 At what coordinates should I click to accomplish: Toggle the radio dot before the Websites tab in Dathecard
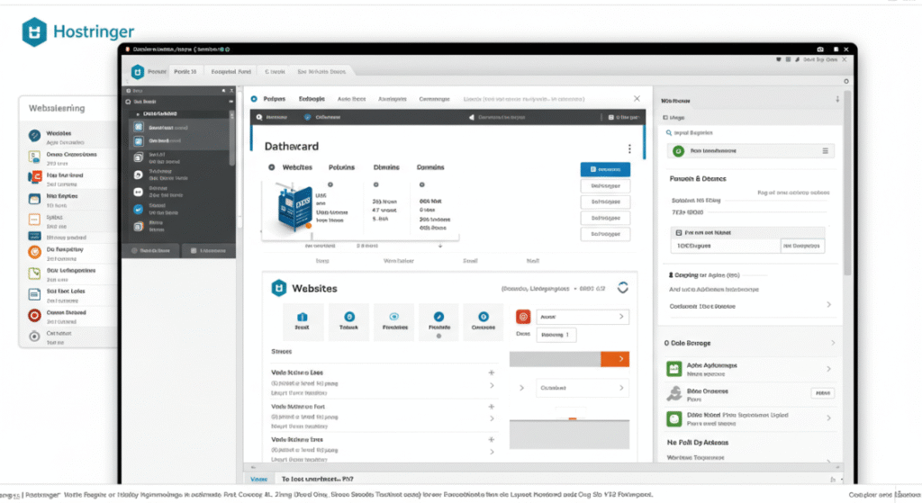coord(272,167)
